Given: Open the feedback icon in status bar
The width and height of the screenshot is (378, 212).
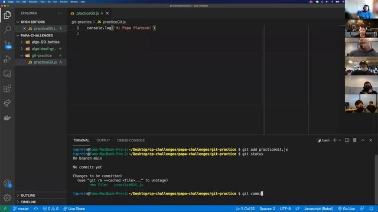Looking at the screenshot, I should coord(362,208).
